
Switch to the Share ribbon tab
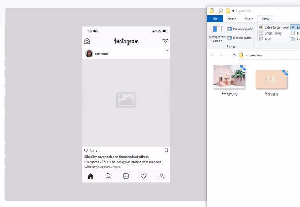249,19
